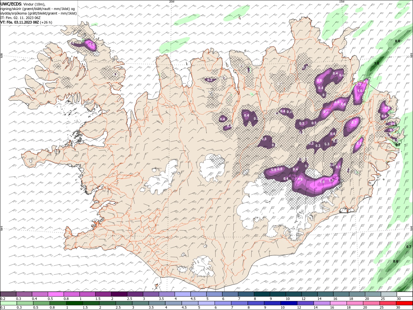This screenshot has height=310, width=413.
Task: Click the deep blue swatch labeled 10 in the bottom legend row
Action: point(288,303)
